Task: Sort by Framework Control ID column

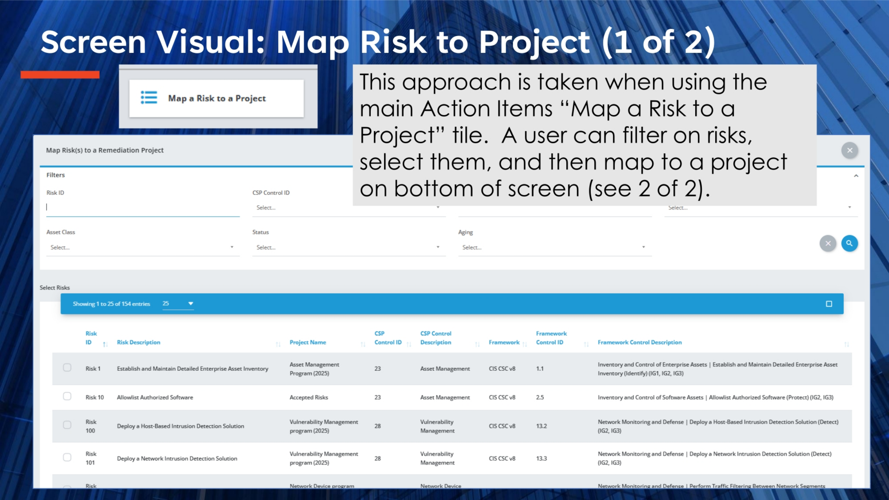Action: point(586,344)
